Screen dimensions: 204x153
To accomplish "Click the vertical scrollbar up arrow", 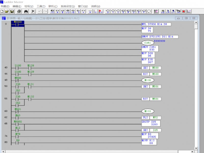I will pos(196,22).
